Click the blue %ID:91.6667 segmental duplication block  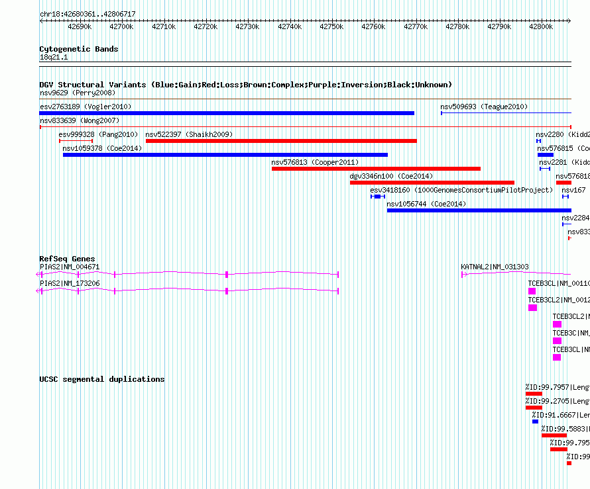point(536,422)
